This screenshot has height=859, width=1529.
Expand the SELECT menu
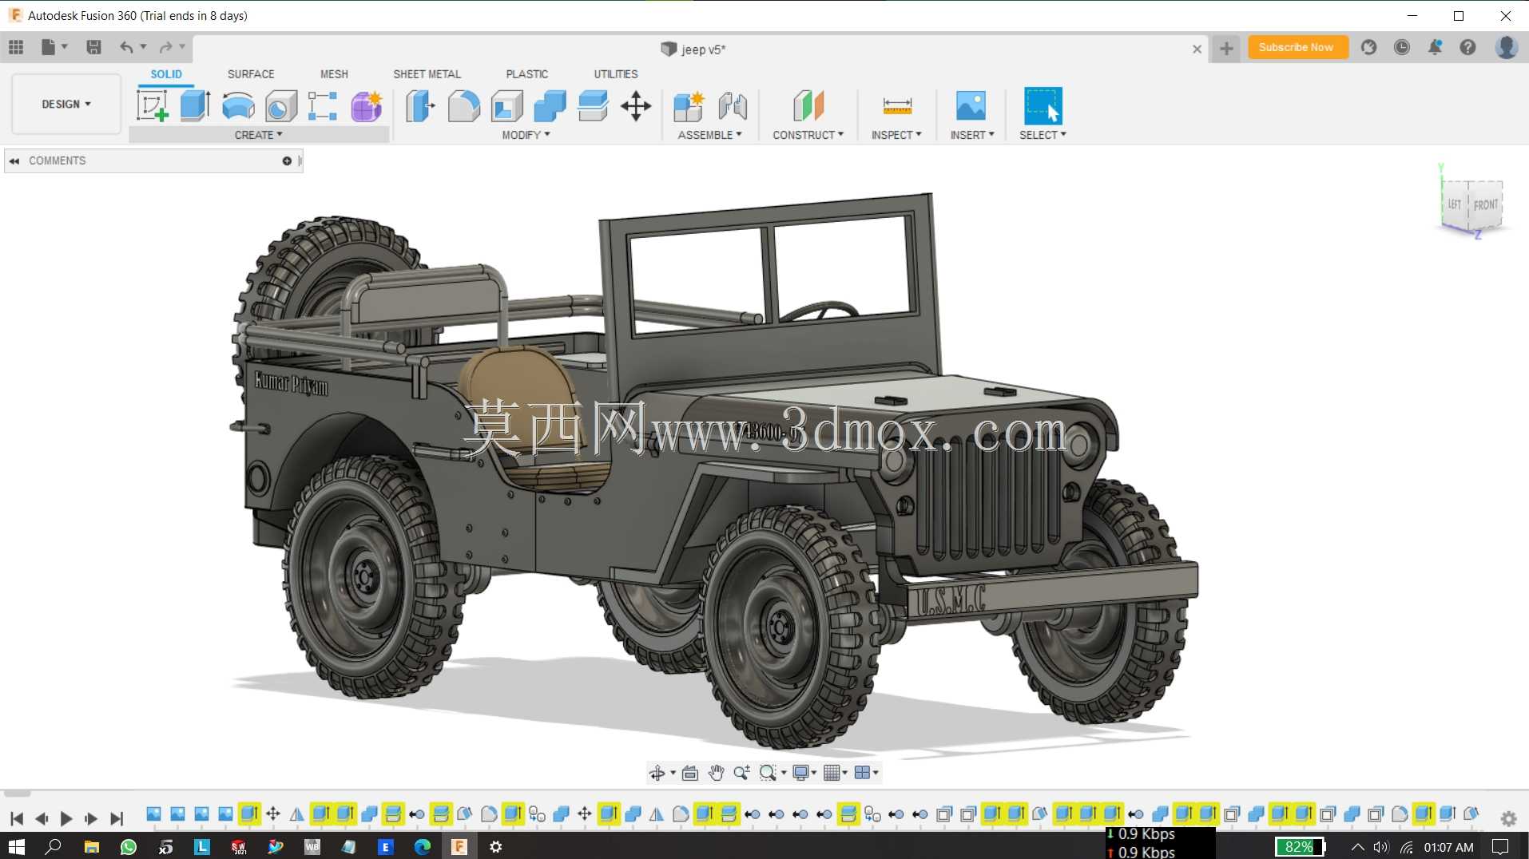click(x=1042, y=135)
